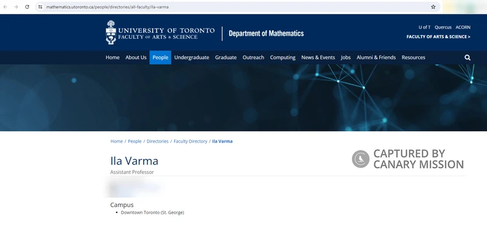Follow the ACORN top link
Image resolution: width=487 pixels, height=230 pixels.
click(463, 27)
